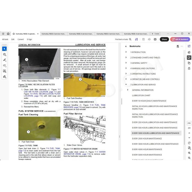Open the comments side panel icon
Screen dimensions: 192x192
pos(189,52)
